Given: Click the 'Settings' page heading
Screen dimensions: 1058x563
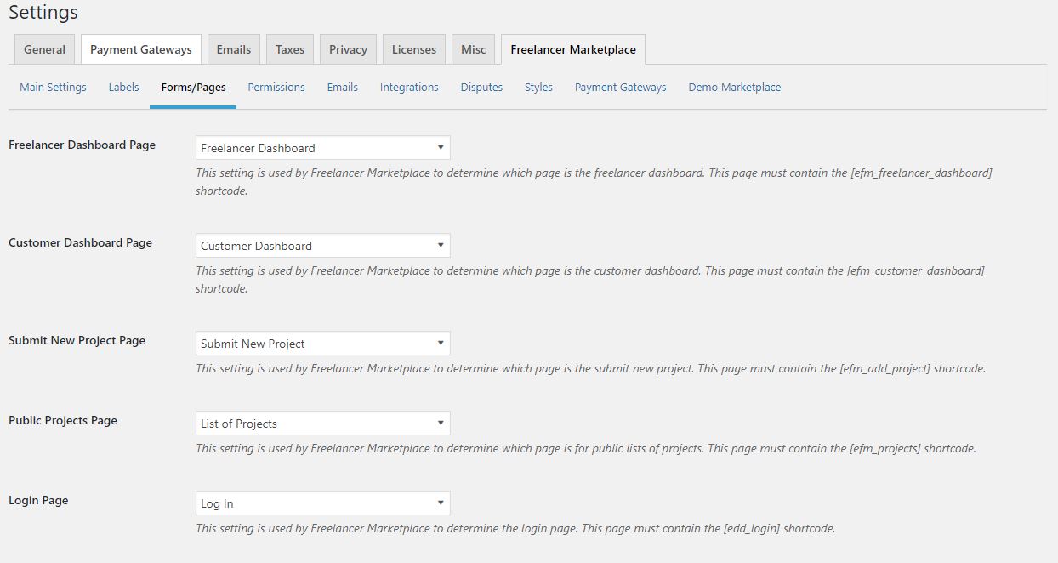Looking at the screenshot, I should pyautogui.click(x=43, y=13).
